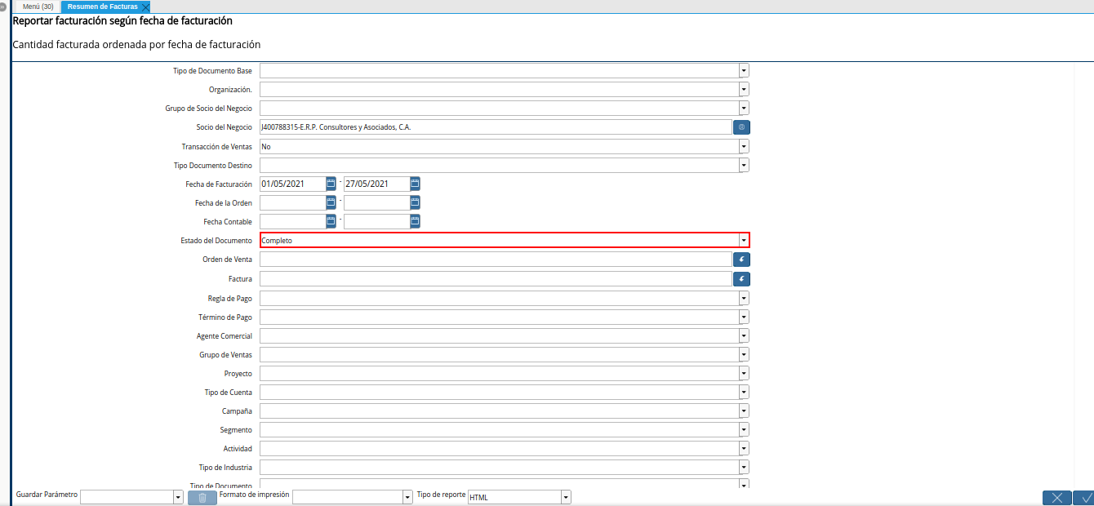Click the Orden de Venta input field
The image size is (1094, 506).
(496, 260)
